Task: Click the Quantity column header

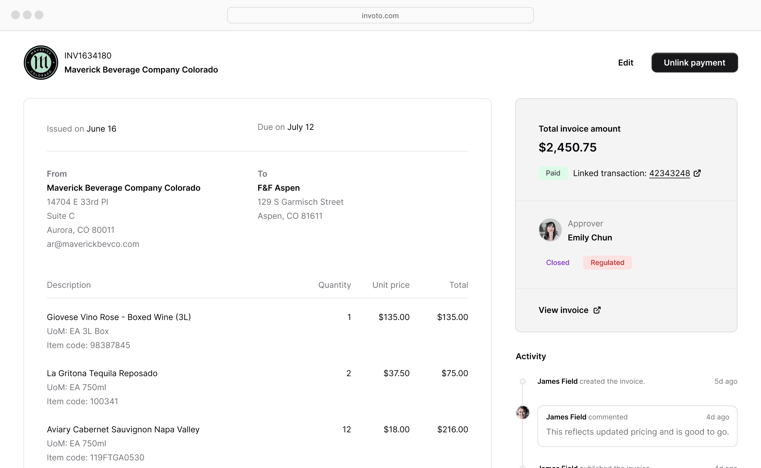Action: pyautogui.click(x=335, y=285)
